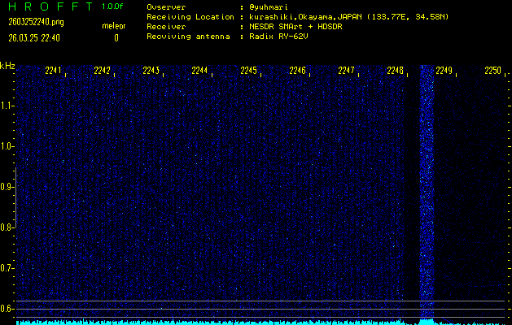Click the 2241 time marker
This screenshot has height=325, width=512.
54,71
